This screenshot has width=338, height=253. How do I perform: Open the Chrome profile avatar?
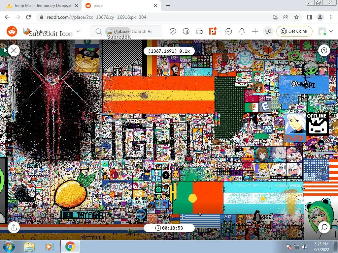[320, 17]
